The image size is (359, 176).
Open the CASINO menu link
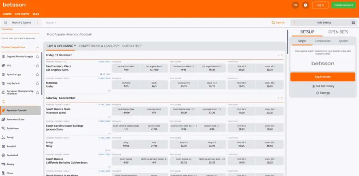7,14
